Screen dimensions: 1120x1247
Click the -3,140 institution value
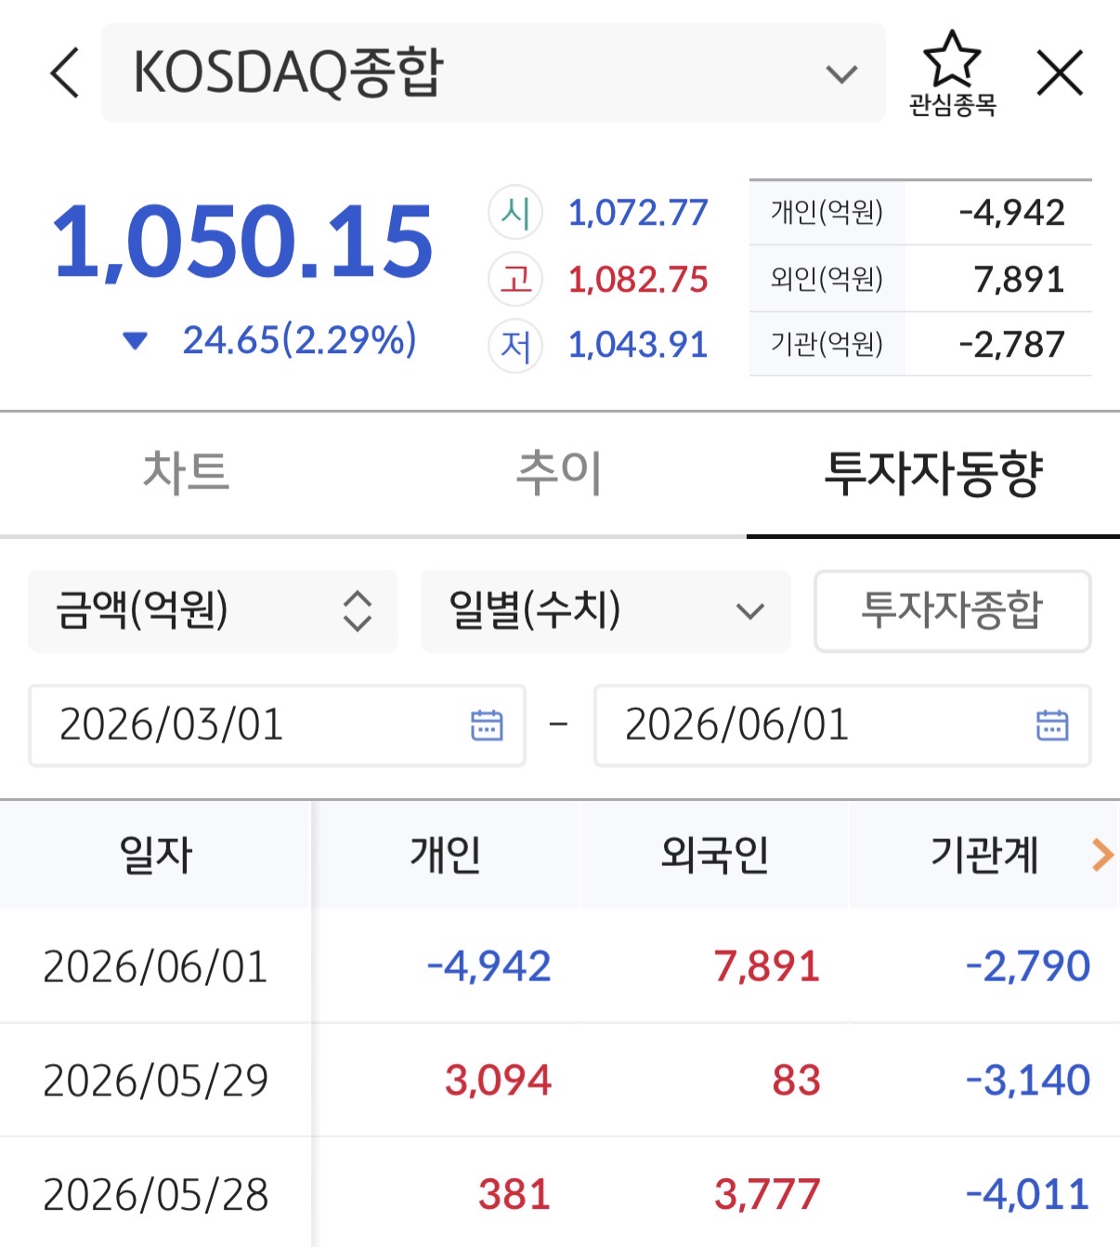click(1028, 1080)
